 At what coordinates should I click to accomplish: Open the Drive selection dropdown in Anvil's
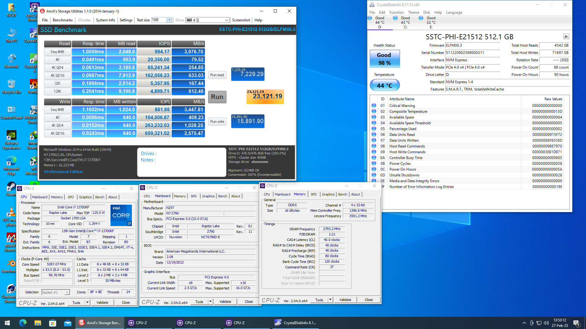tap(226, 20)
